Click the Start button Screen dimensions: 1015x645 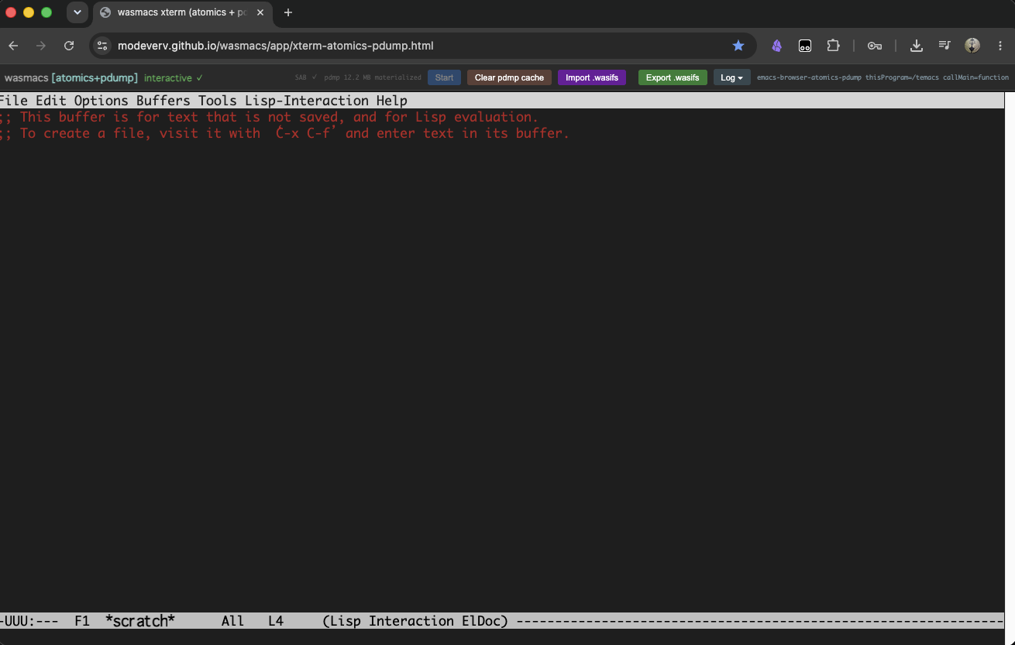click(x=445, y=77)
